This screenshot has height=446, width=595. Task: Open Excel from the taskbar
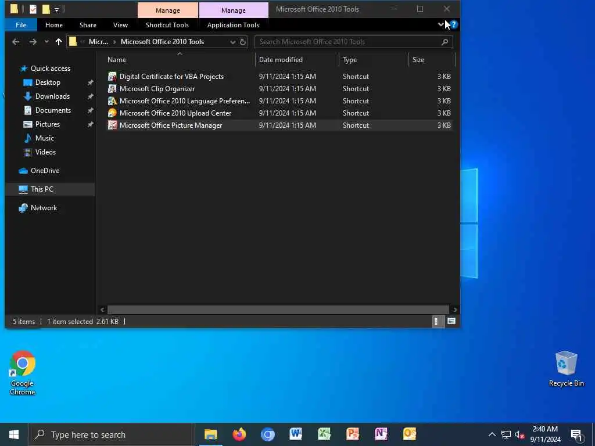pyautogui.click(x=324, y=434)
